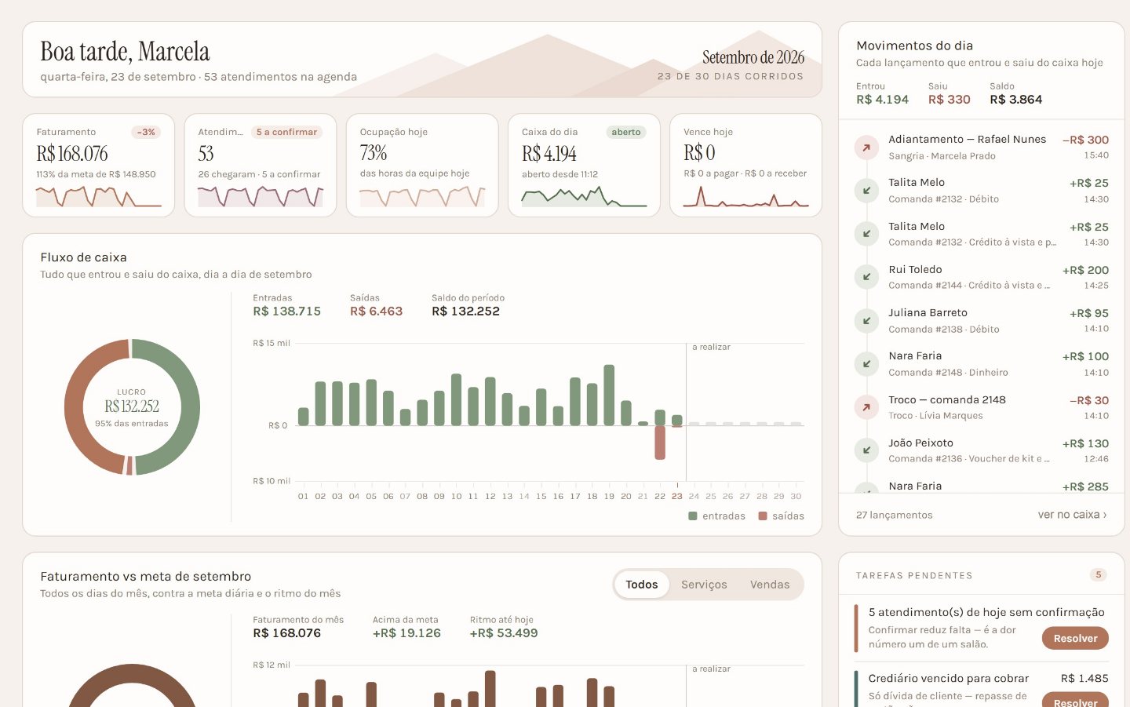Click the pending tasks count badge '5'
Screen dimensions: 1130x707
click(x=1099, y=575)
